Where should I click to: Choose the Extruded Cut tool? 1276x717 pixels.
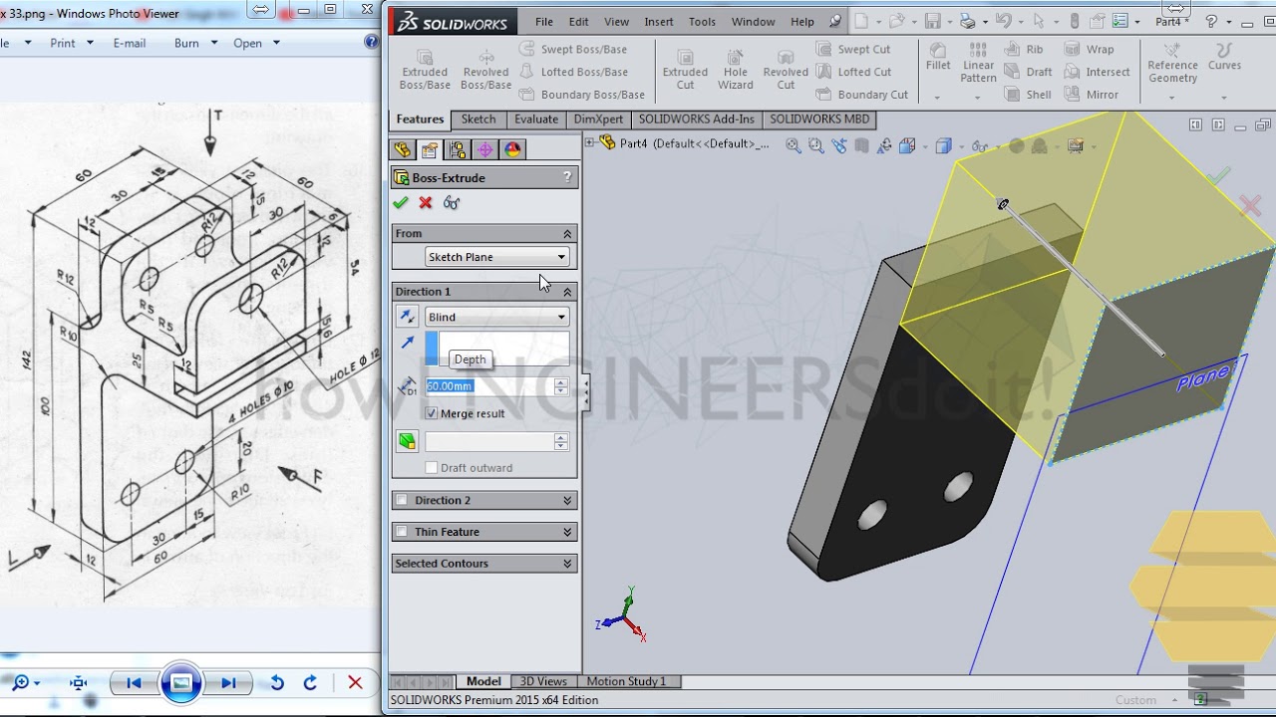tap(685, 70)
